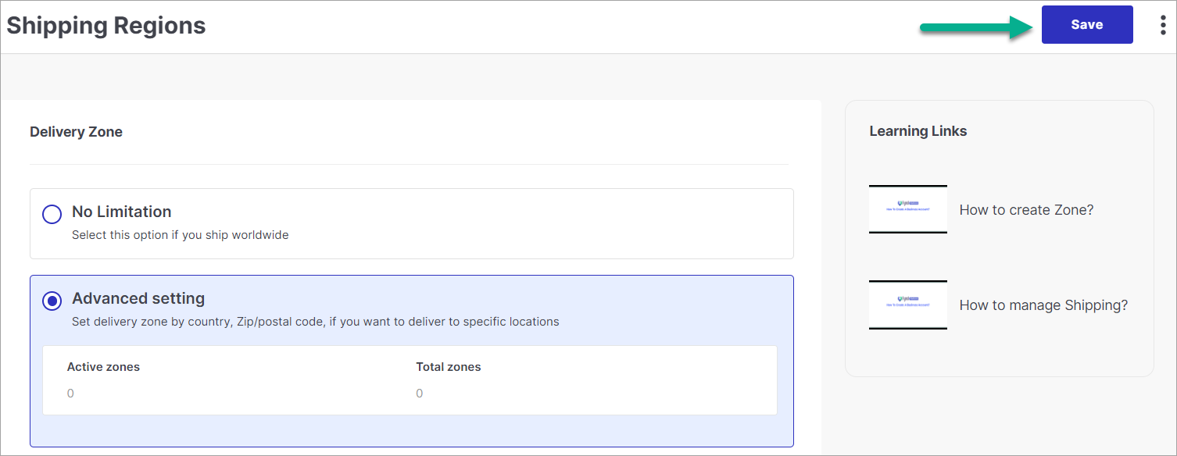The image size is (1177, 456).
Task: Click the Active zones count value
Action: coord(70,394)
